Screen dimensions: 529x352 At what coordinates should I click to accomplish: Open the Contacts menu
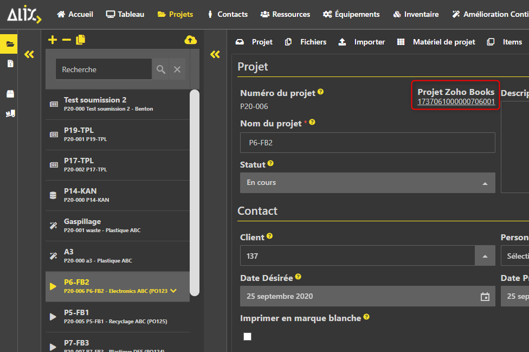[228, 14]
